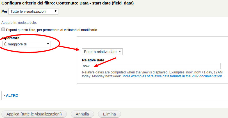
Task: Open the 'Enter a relative date' dropdown
Action: click(x=102, y=52)
